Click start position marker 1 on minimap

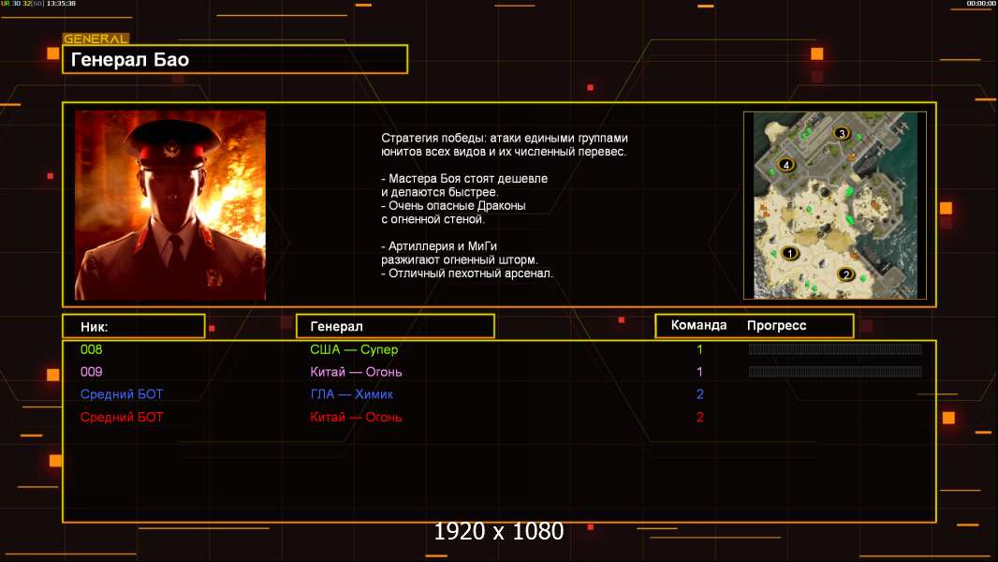pos(790,253)
